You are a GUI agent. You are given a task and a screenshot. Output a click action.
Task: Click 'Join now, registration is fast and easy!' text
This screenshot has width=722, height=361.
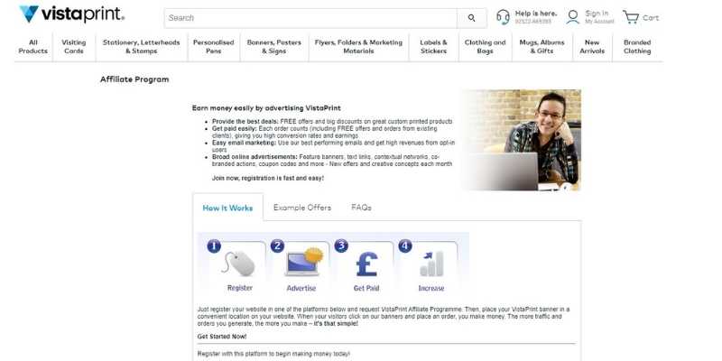tap(267, 178)
